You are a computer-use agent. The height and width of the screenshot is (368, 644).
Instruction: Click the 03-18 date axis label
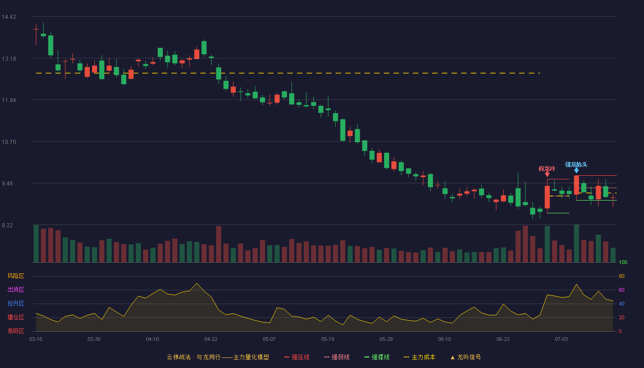(35, 339)
